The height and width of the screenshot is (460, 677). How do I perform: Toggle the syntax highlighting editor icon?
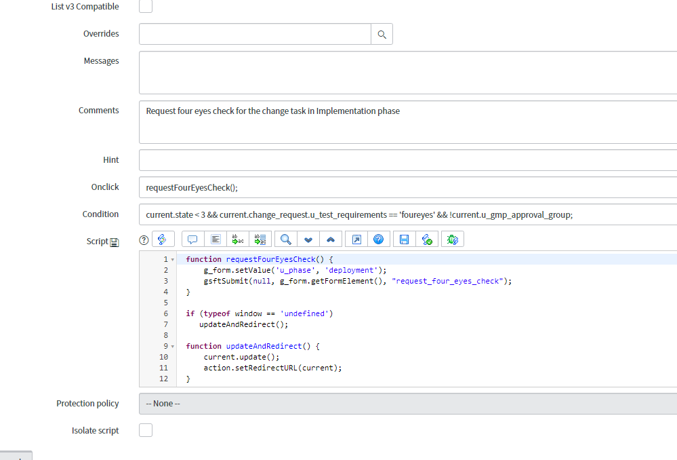point(163,239)
